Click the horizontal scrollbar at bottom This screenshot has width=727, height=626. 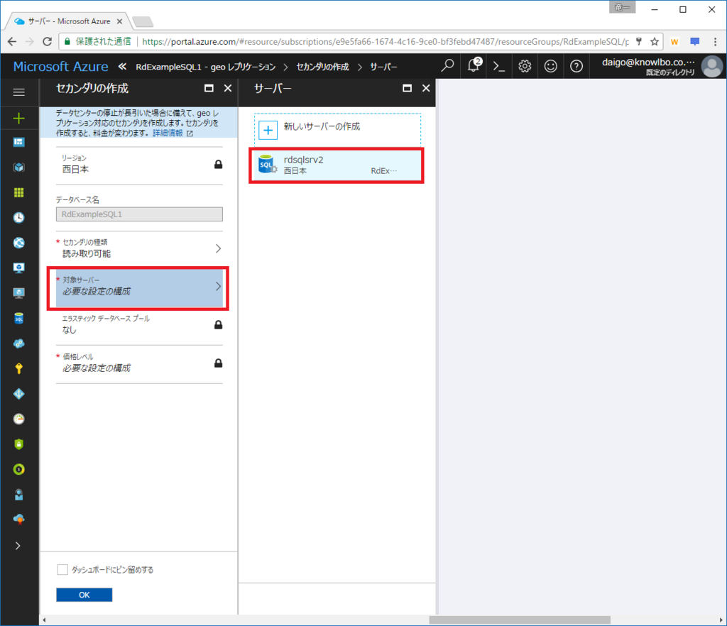point(519,620)
